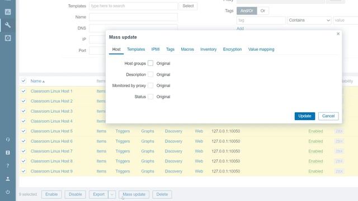This screenshot has width=358, height=201.
Task: Focus the tag value input field
Action: point(346,20)
